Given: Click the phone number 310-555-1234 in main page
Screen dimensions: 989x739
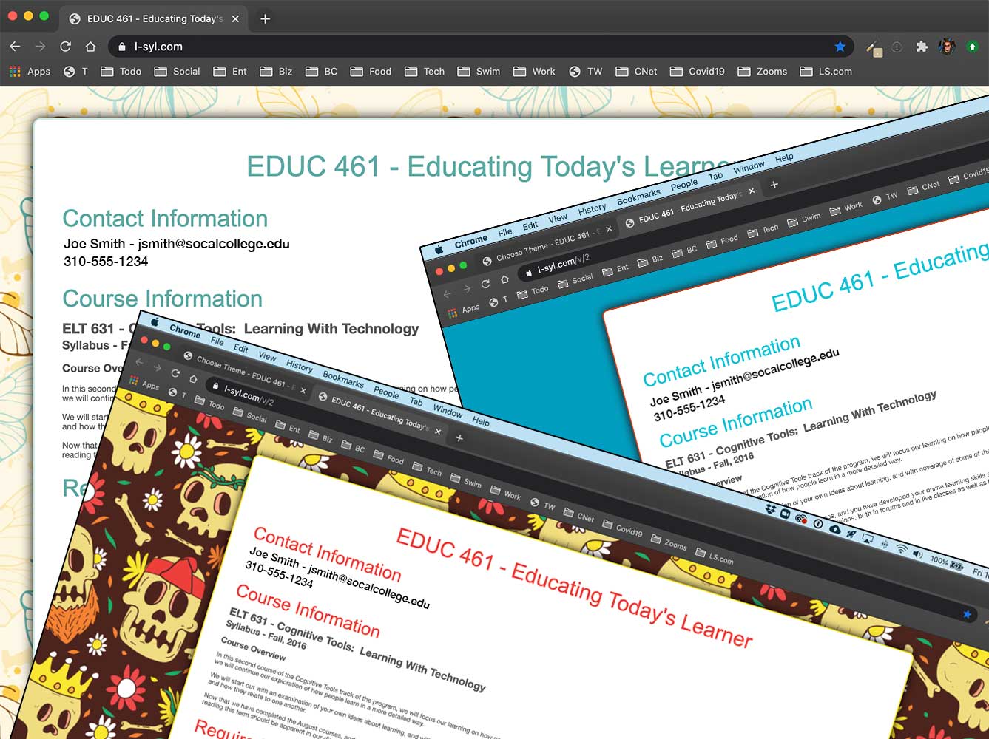Looking at the screenshot, I should 106,262.
